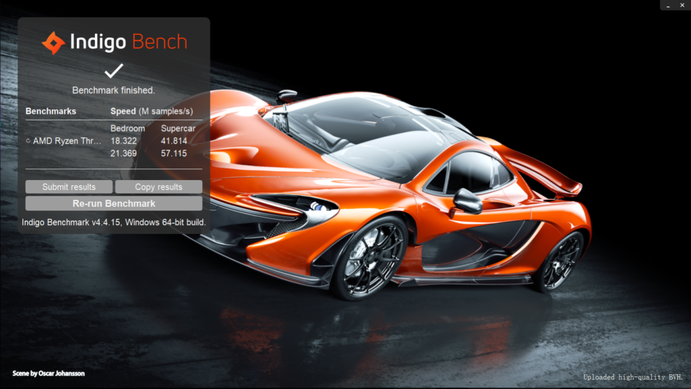Click the Bedroom score 21.369
The height and width of the screenshot is (389, 691).
(x=123, y=153)
